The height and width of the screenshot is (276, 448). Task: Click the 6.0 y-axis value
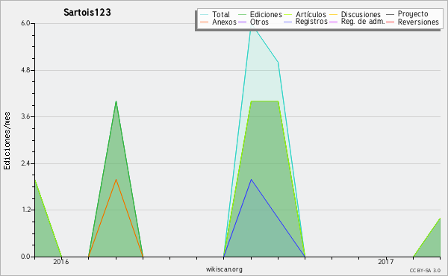pyautogui.click(x=25, y=23)
